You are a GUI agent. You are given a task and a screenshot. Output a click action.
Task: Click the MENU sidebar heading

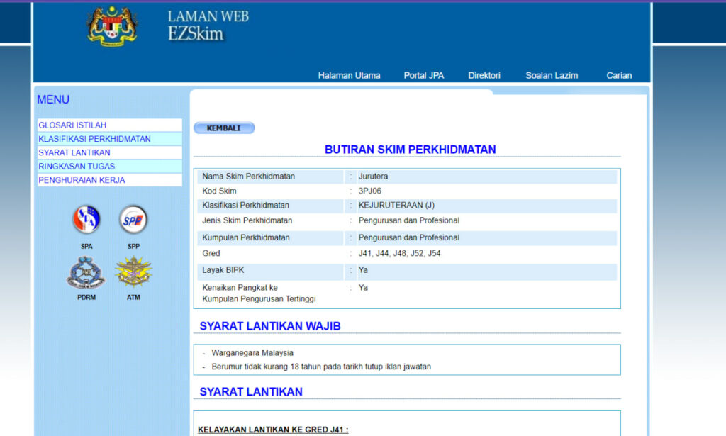[53, 99]
